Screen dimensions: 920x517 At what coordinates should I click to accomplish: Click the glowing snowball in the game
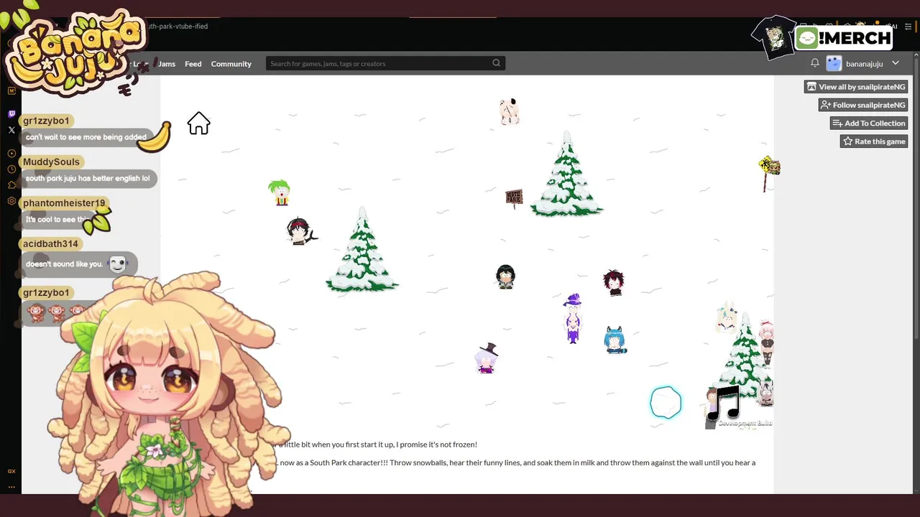click(x=666, y=402)
